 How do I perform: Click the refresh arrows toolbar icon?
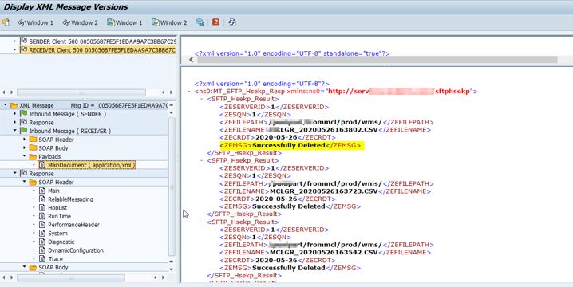tap(232, 22)
